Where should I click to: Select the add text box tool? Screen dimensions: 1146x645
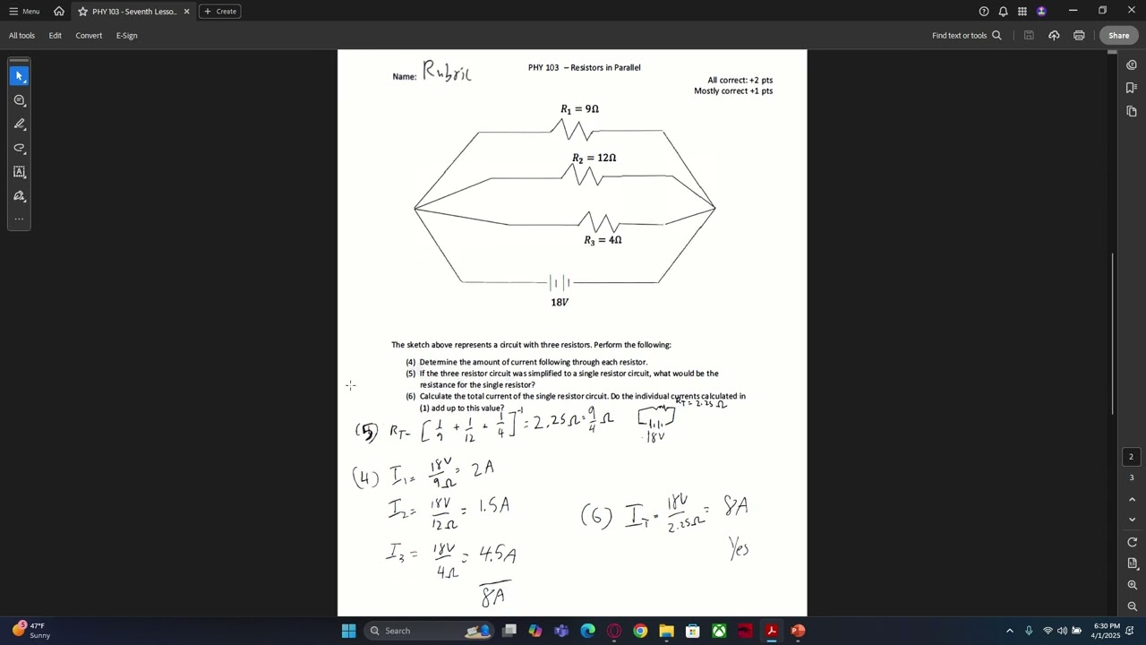[x=19, y=172]
